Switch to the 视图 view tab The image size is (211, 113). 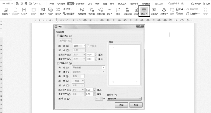[x=105, y=4]
